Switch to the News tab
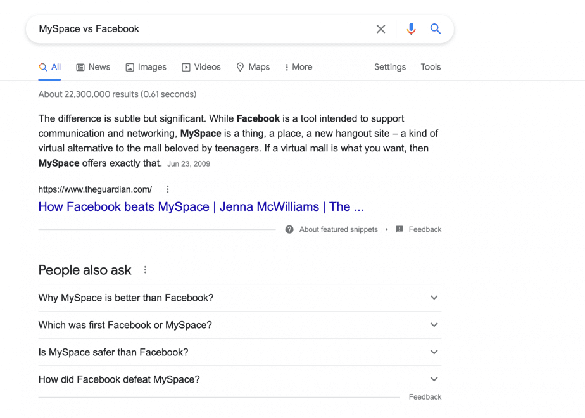Screen dimensions: 585x418 click(93, 67)
